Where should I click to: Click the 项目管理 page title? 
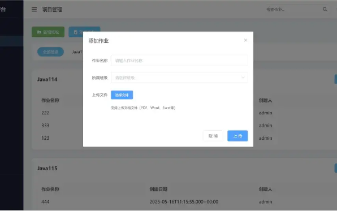pos(52,10)
